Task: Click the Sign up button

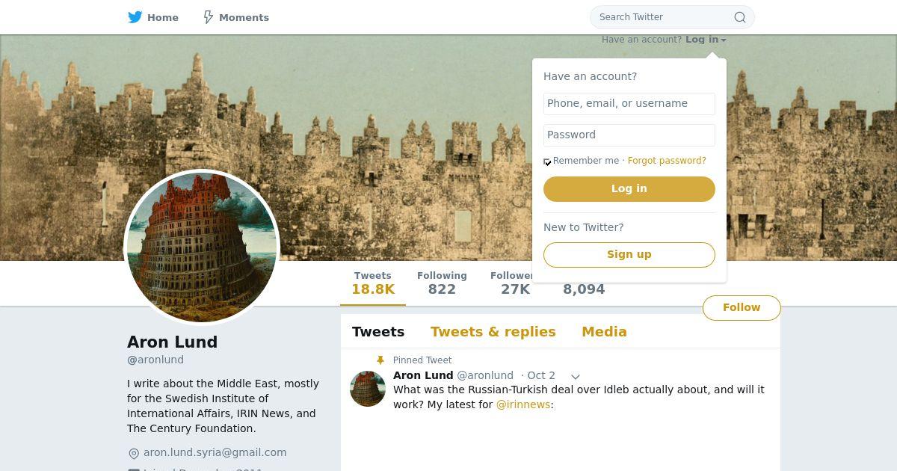Action: click(x=629, y=255)
